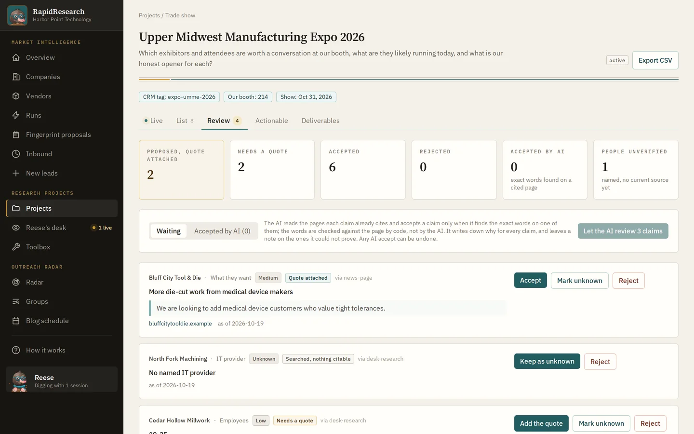The image size is (694, 434).
Task: Open the List tab
Action: (185, 121)
